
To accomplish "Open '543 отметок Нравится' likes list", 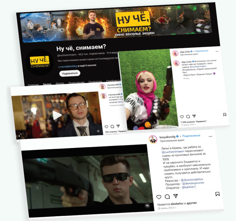I will pyautogui.click(x=116, y=132).
